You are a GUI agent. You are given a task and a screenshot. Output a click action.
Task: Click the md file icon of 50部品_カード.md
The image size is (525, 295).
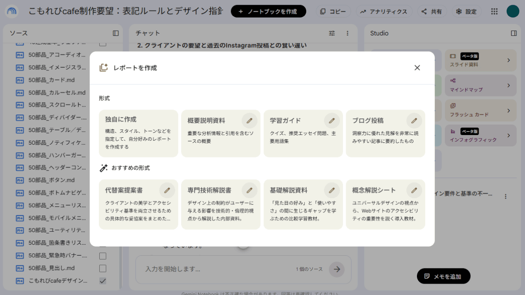point(20,80)
